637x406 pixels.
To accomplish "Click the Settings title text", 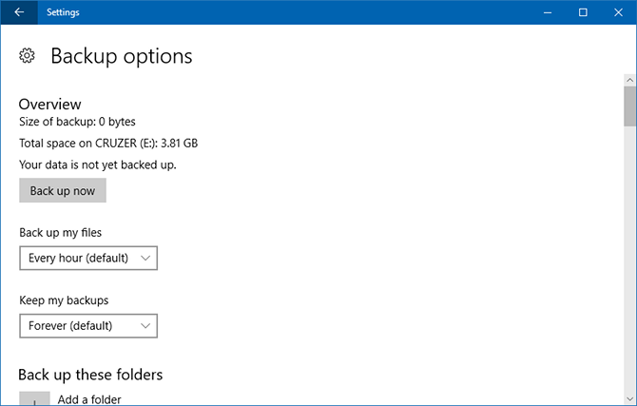I will click(63, 12).
